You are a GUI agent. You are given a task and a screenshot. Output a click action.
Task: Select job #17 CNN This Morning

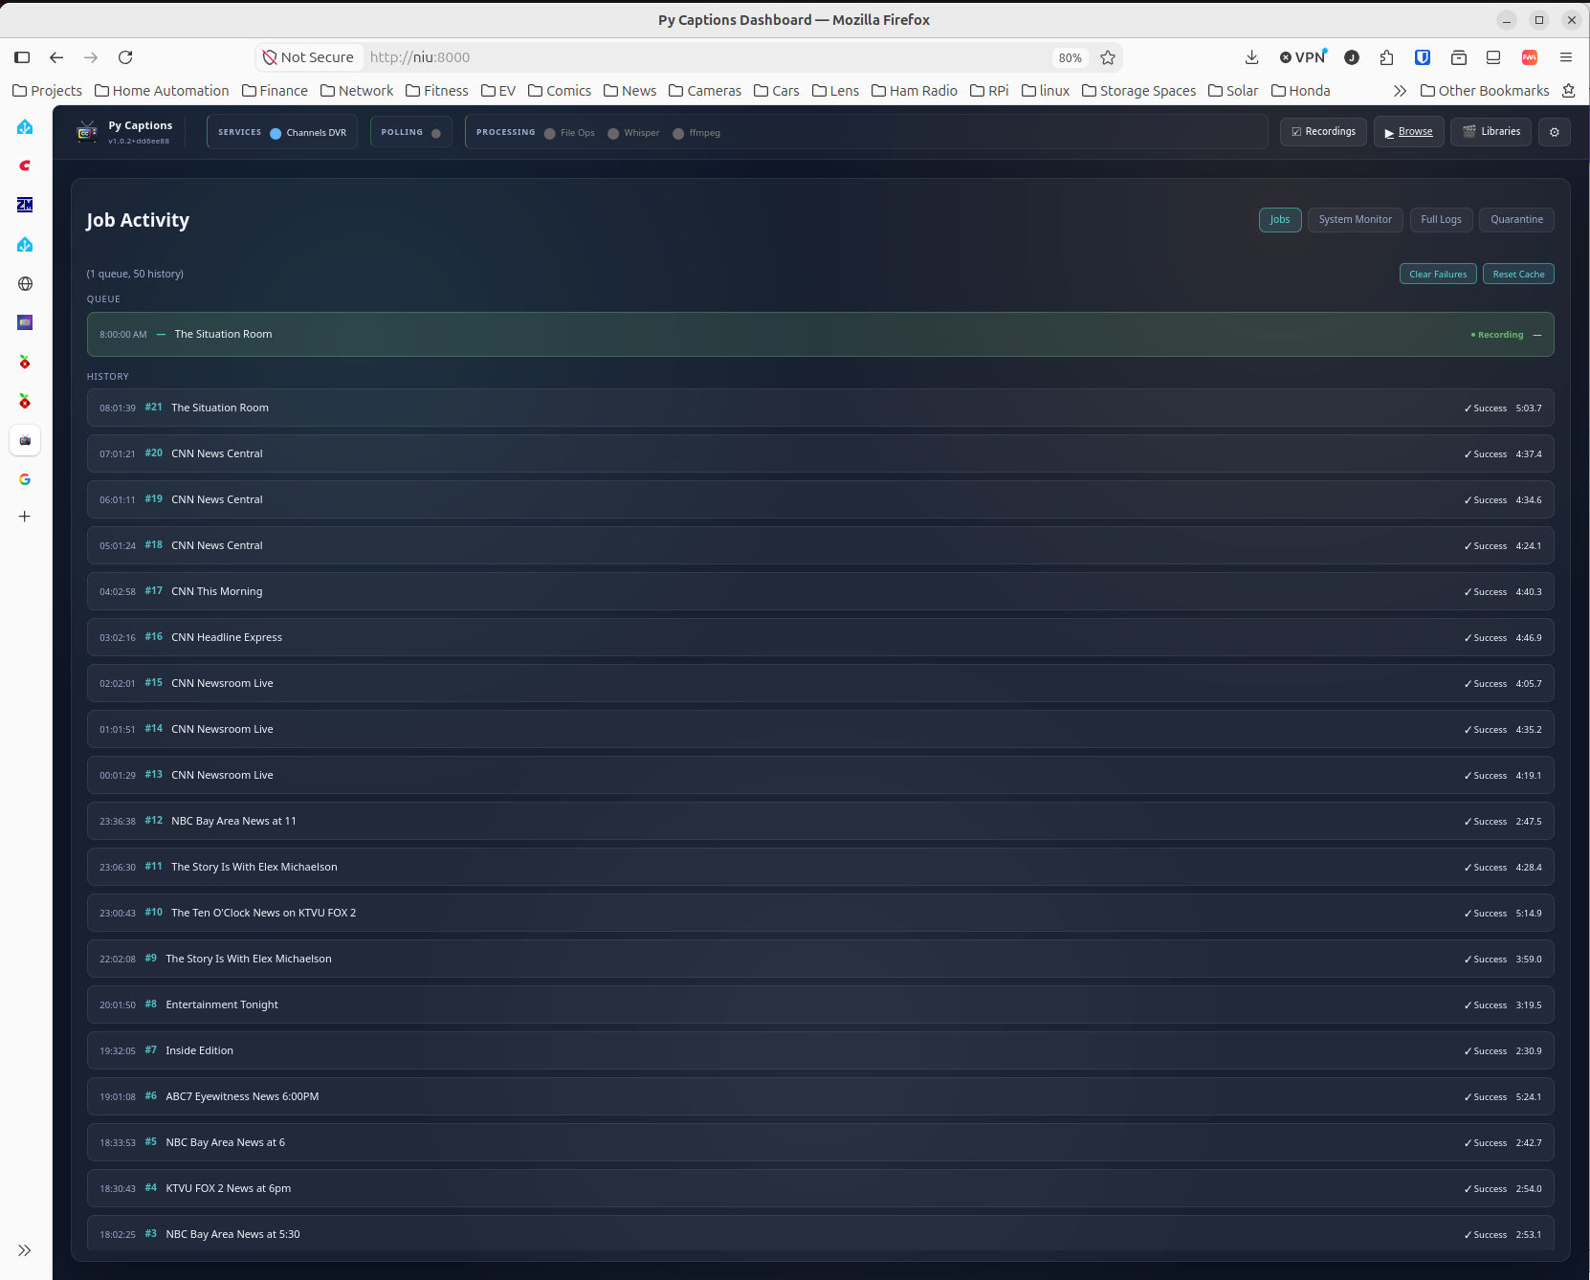[x=820, y=591]
